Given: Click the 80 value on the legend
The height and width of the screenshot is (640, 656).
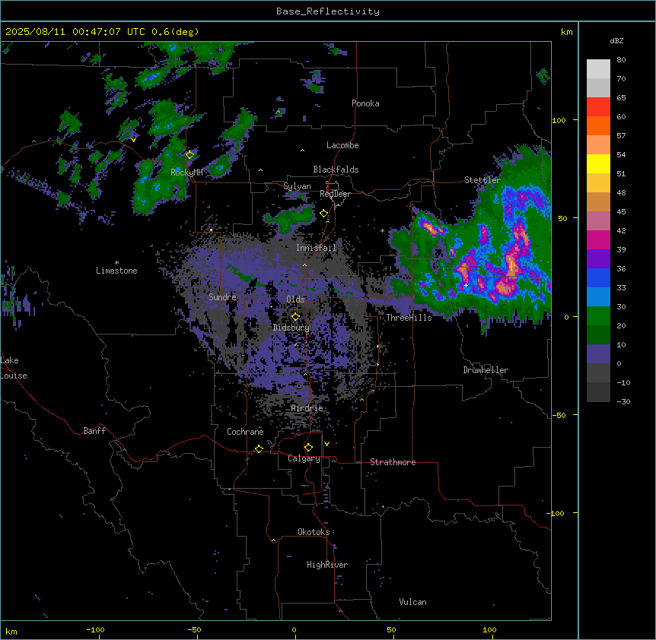Looking at the screenshot, I should click(x=621, y=60).
